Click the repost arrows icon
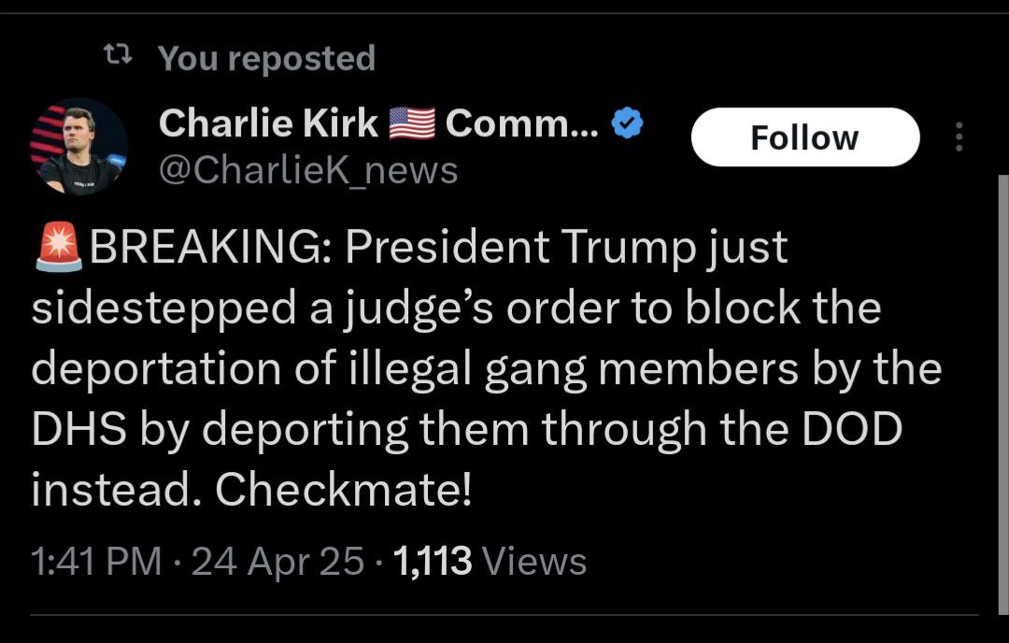Screen dimensions: 1009x643 click(x=117, y=58)
